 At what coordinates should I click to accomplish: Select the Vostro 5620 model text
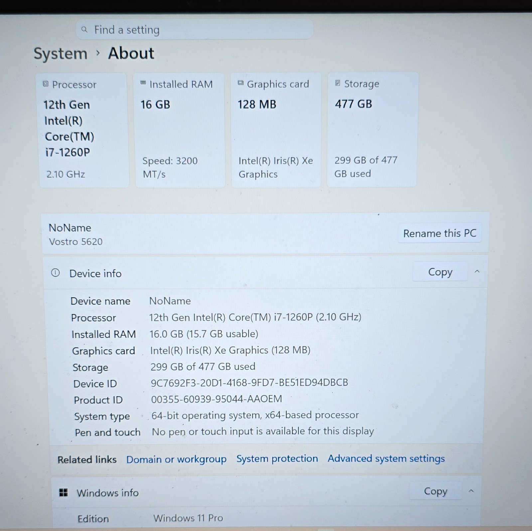click(x=76, y=242)
